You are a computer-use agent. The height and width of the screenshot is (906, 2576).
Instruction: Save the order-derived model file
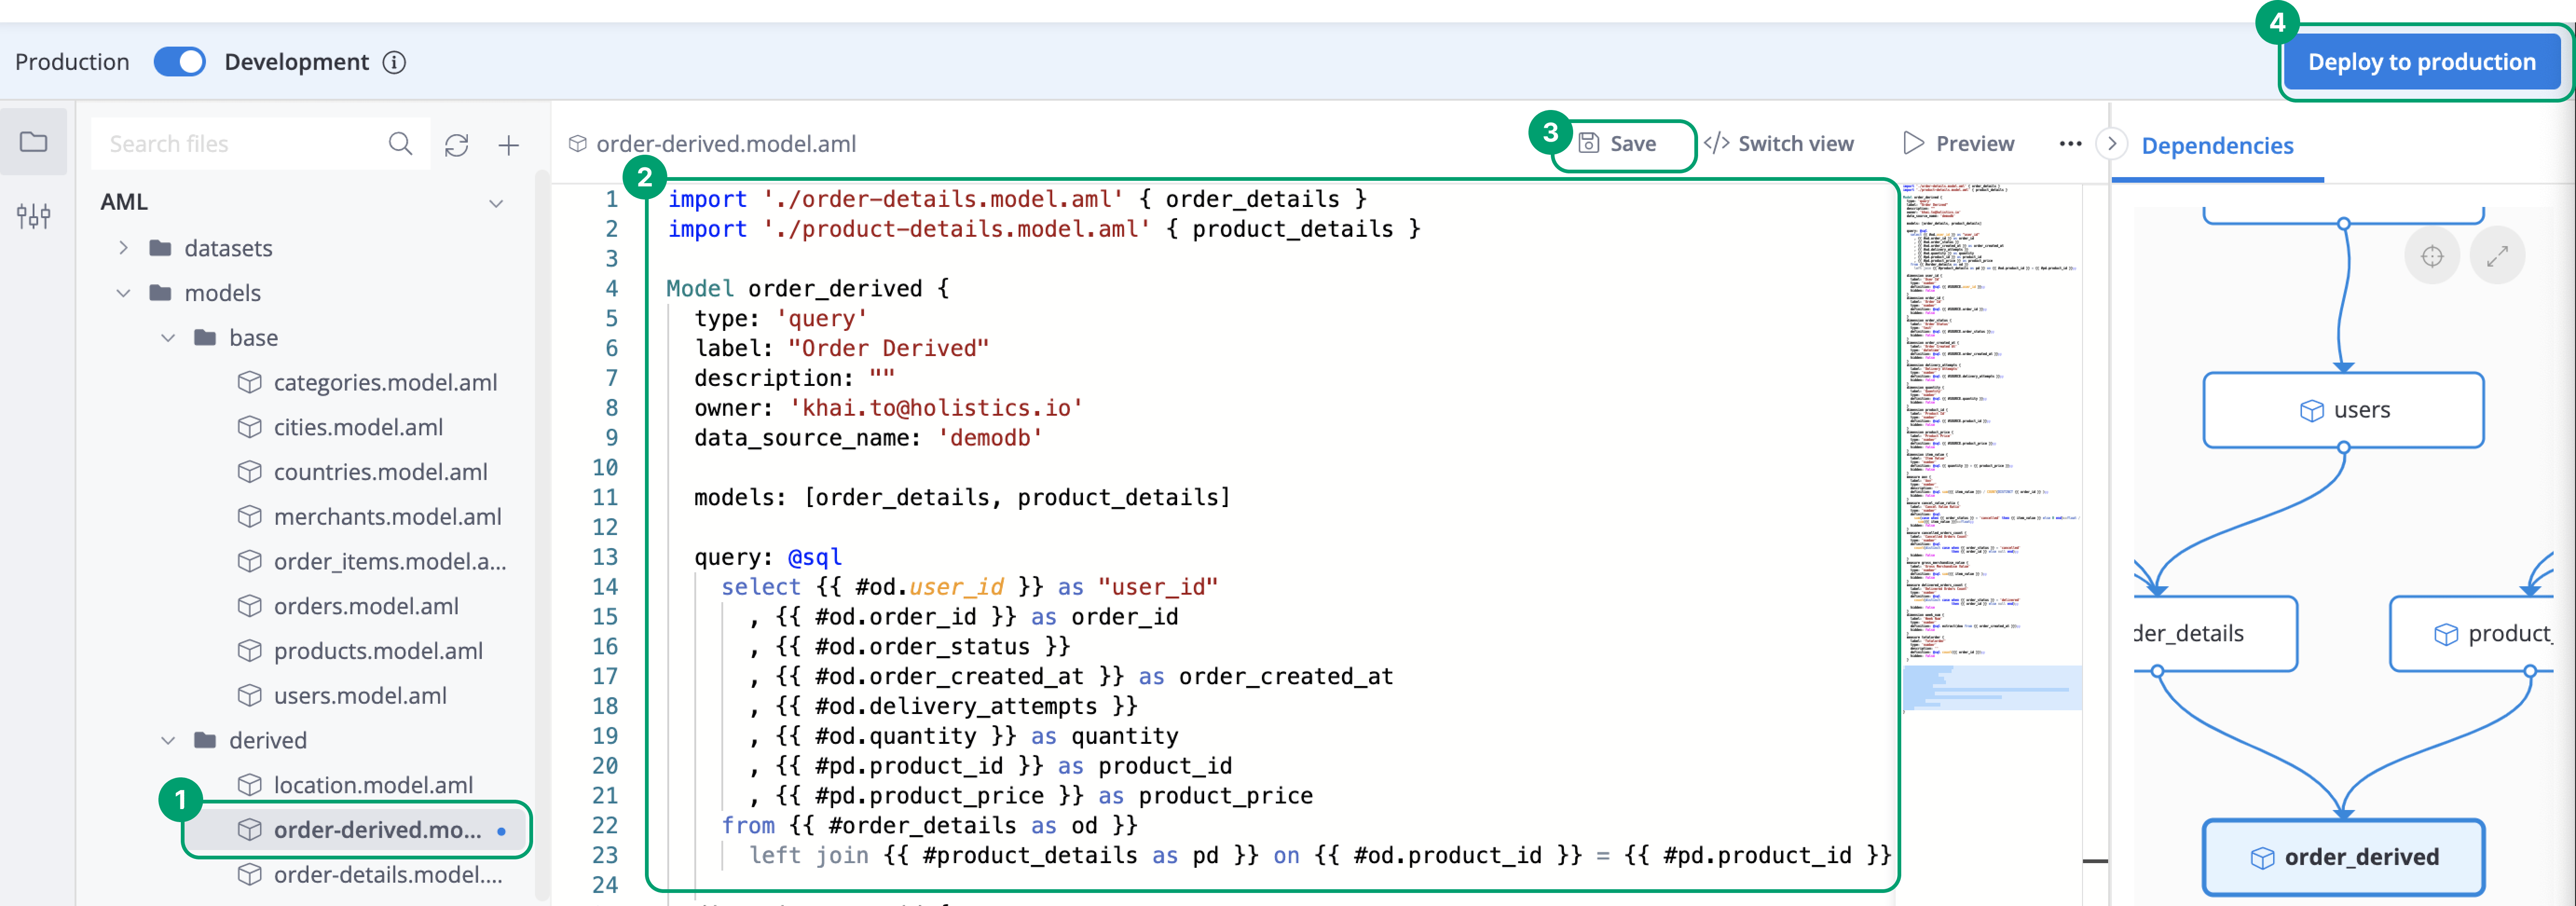pyautogui.click(x=1620, y=144)
